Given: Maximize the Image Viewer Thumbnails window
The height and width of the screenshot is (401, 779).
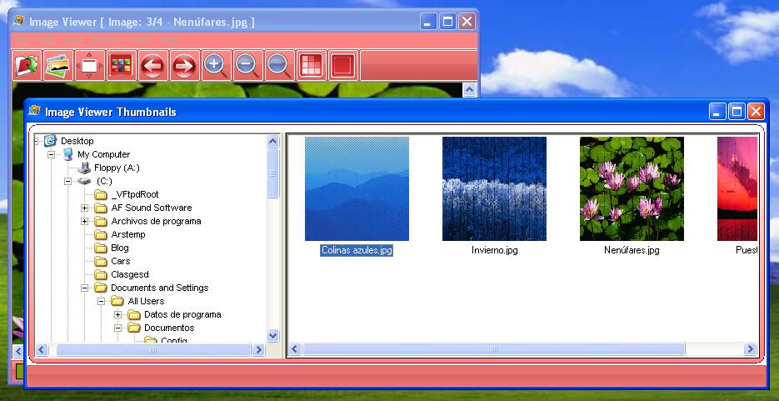Looking at the screenshot, I should (x=737, y=112).
